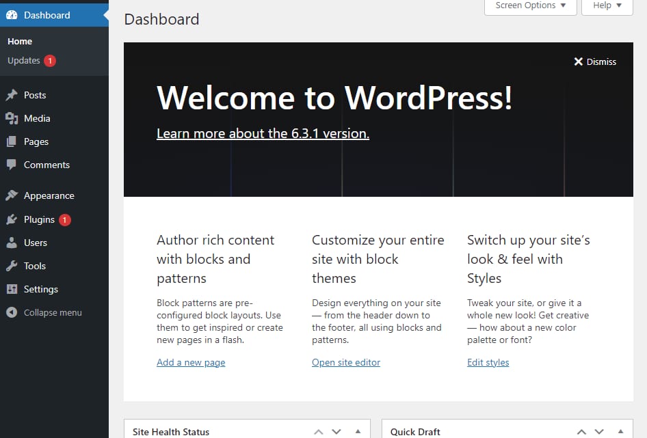
Task: Click the Plugins plug icon
Action: tap(12, 219)
